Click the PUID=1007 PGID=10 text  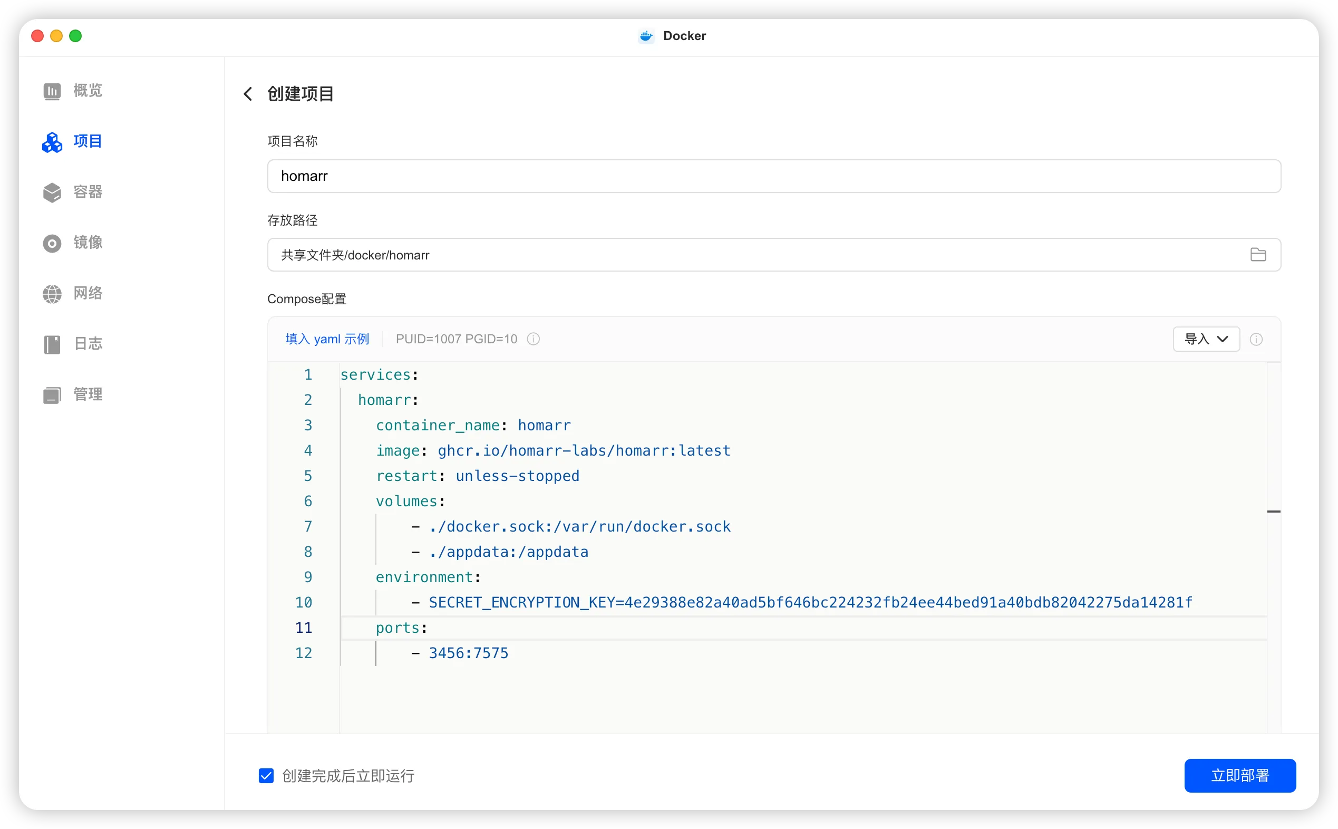[456, 339]
